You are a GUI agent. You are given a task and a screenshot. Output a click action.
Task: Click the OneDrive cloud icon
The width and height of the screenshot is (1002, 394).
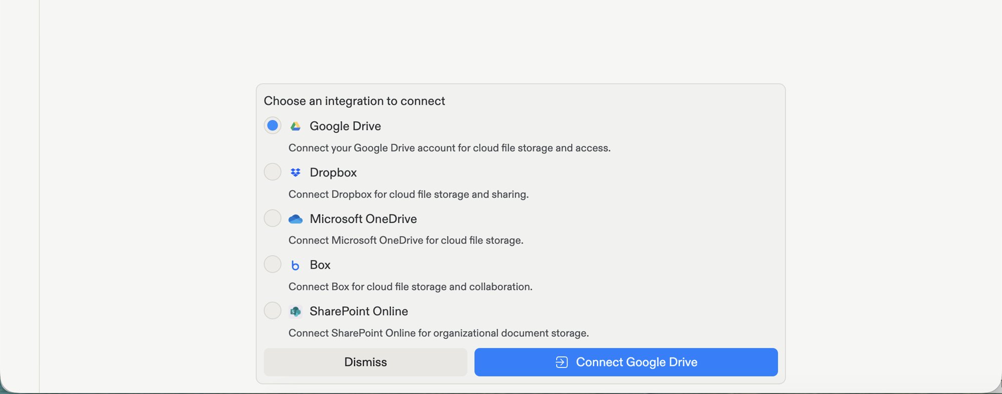pyautogui.click(x=296, y=219)
